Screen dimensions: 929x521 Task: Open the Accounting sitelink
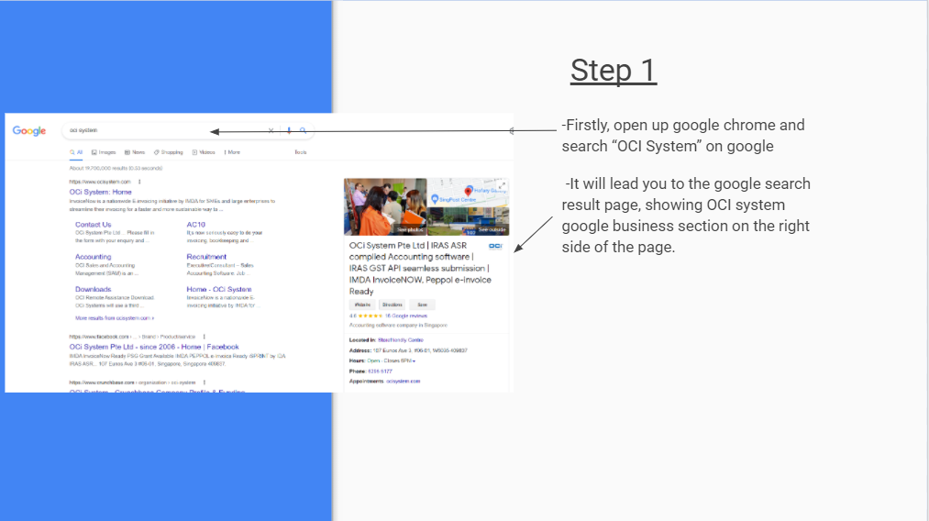point(93,257)
